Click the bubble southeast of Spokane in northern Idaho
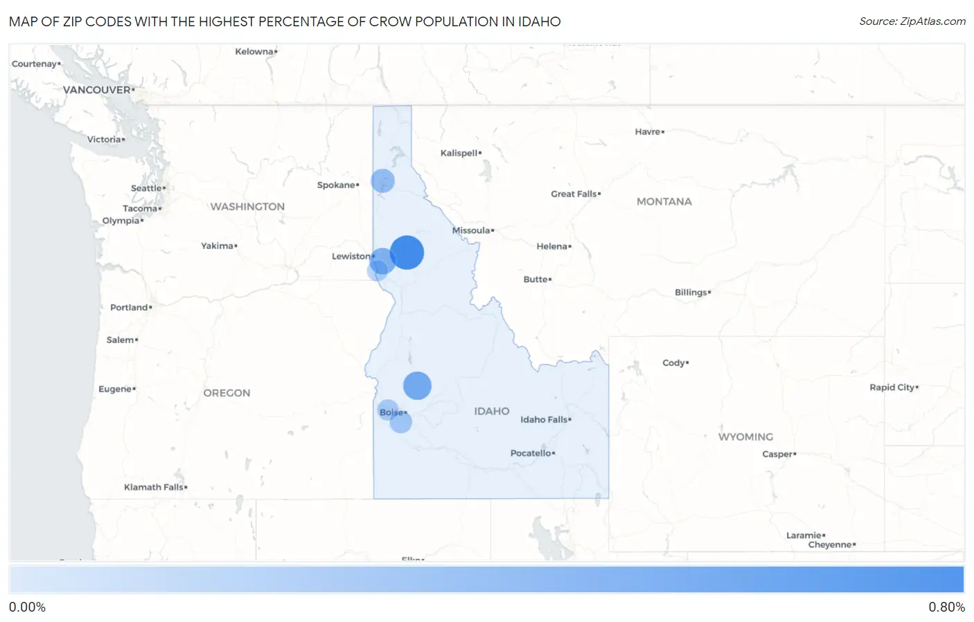The height and width of the screenshot is (622, 974). [x=382, y=181]
